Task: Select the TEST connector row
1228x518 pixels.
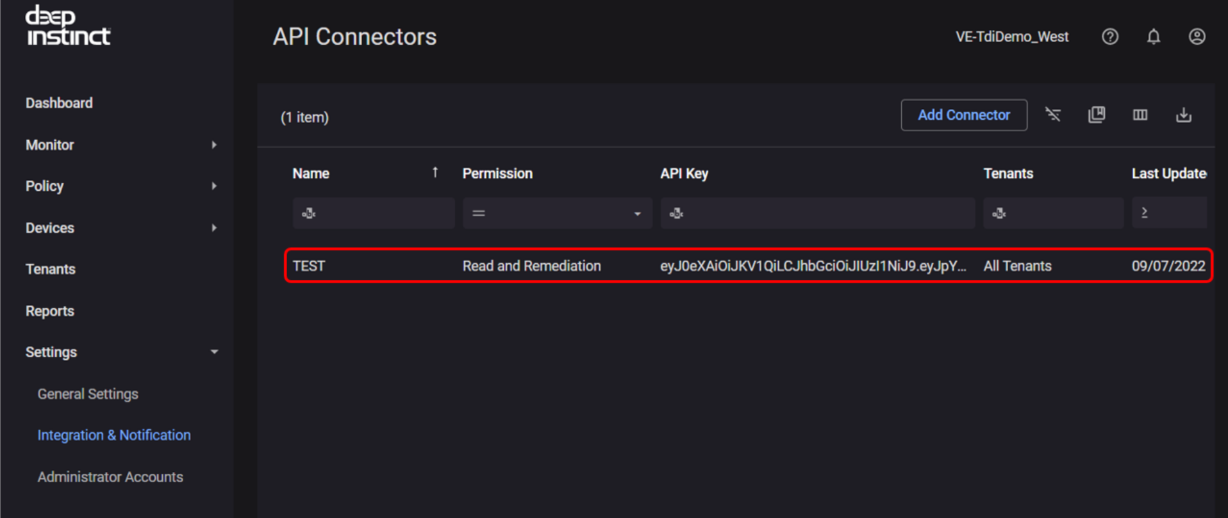Action: click(748, 266)
